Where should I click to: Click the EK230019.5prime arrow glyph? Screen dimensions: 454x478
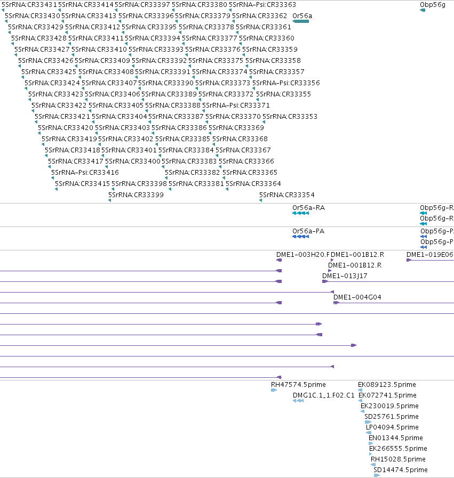[362, 411]
